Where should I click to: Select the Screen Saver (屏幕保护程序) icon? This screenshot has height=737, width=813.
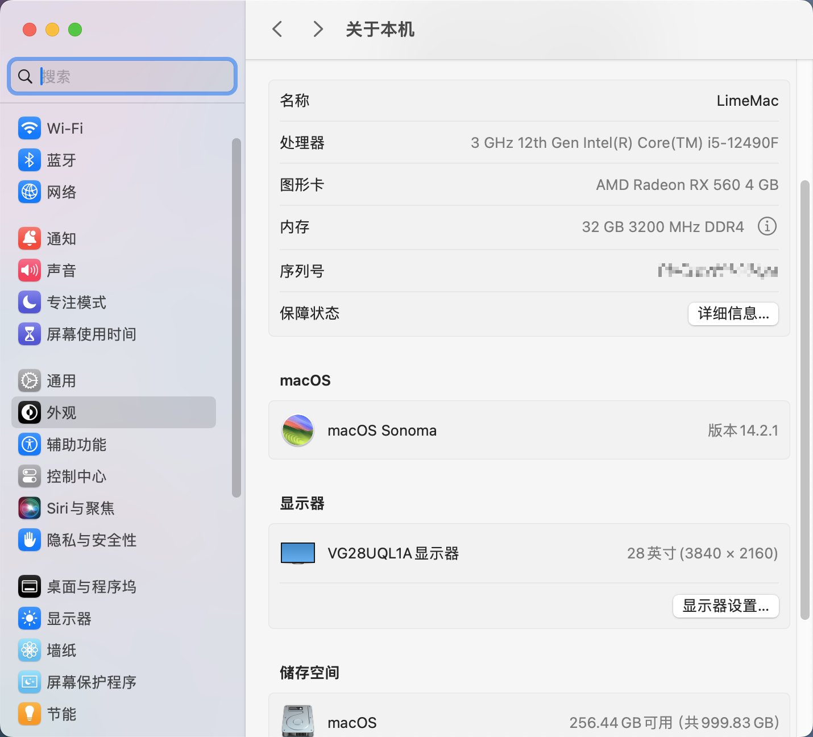[30, 682]
